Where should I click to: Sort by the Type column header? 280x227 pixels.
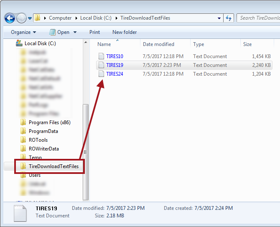pyautogui.click(x=199, y=44)
